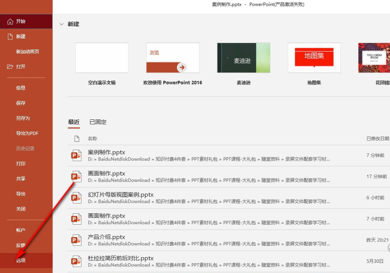This screenshot has height=273, width=390.
Task: Click the 已修改日期 column header
Action: pos(378,139)
